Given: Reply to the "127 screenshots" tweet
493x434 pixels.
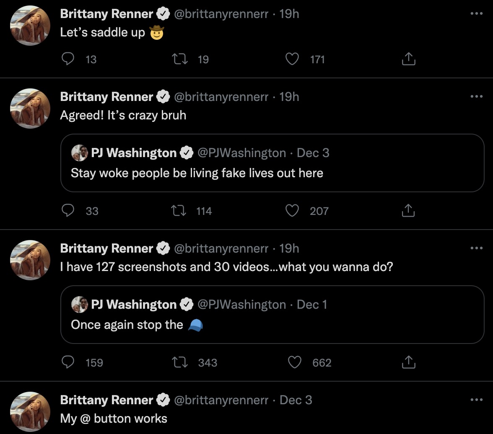Looking at the screenshot, I should (x=68, y=362).
